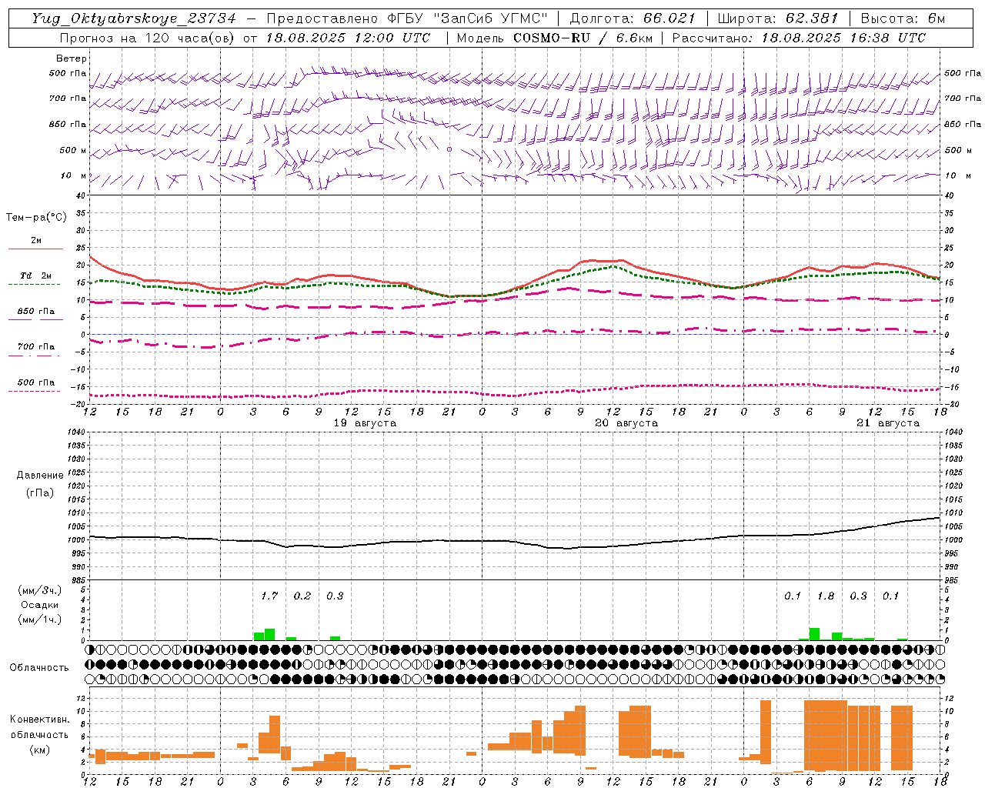Viewport: 985px width, 788px height.
Task: Click the dash-dot 700 гПа temperature legend line
Action: pyautogui.click(x=35, y=356)
